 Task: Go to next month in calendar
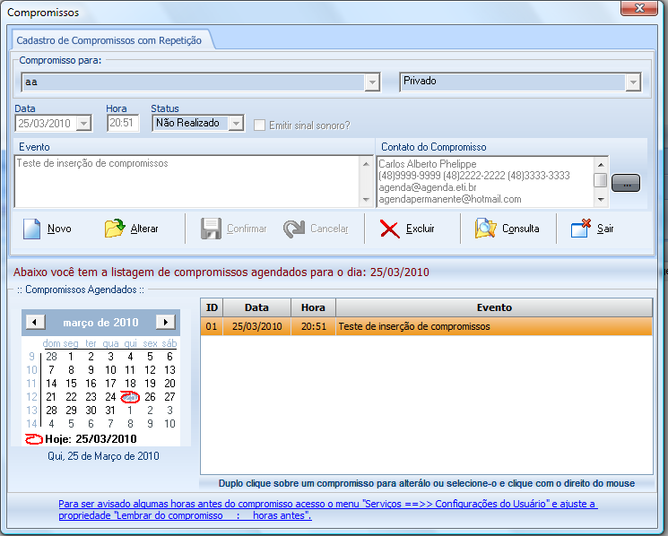pyautogui.click(x=166, y=322)
